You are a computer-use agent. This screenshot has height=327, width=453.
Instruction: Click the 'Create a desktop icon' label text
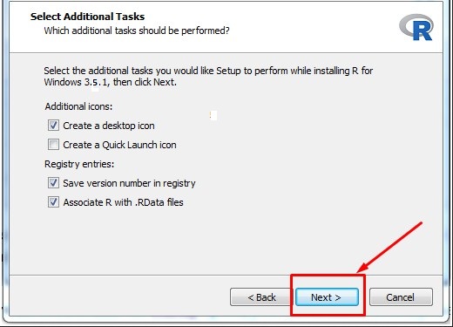click(x=109, y=126)
